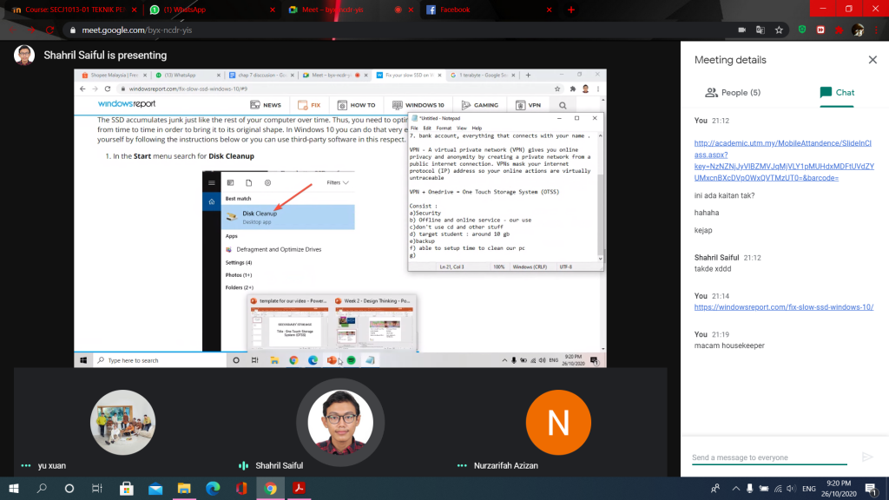Click yu xuan's participant video tile

coord(122,423)
